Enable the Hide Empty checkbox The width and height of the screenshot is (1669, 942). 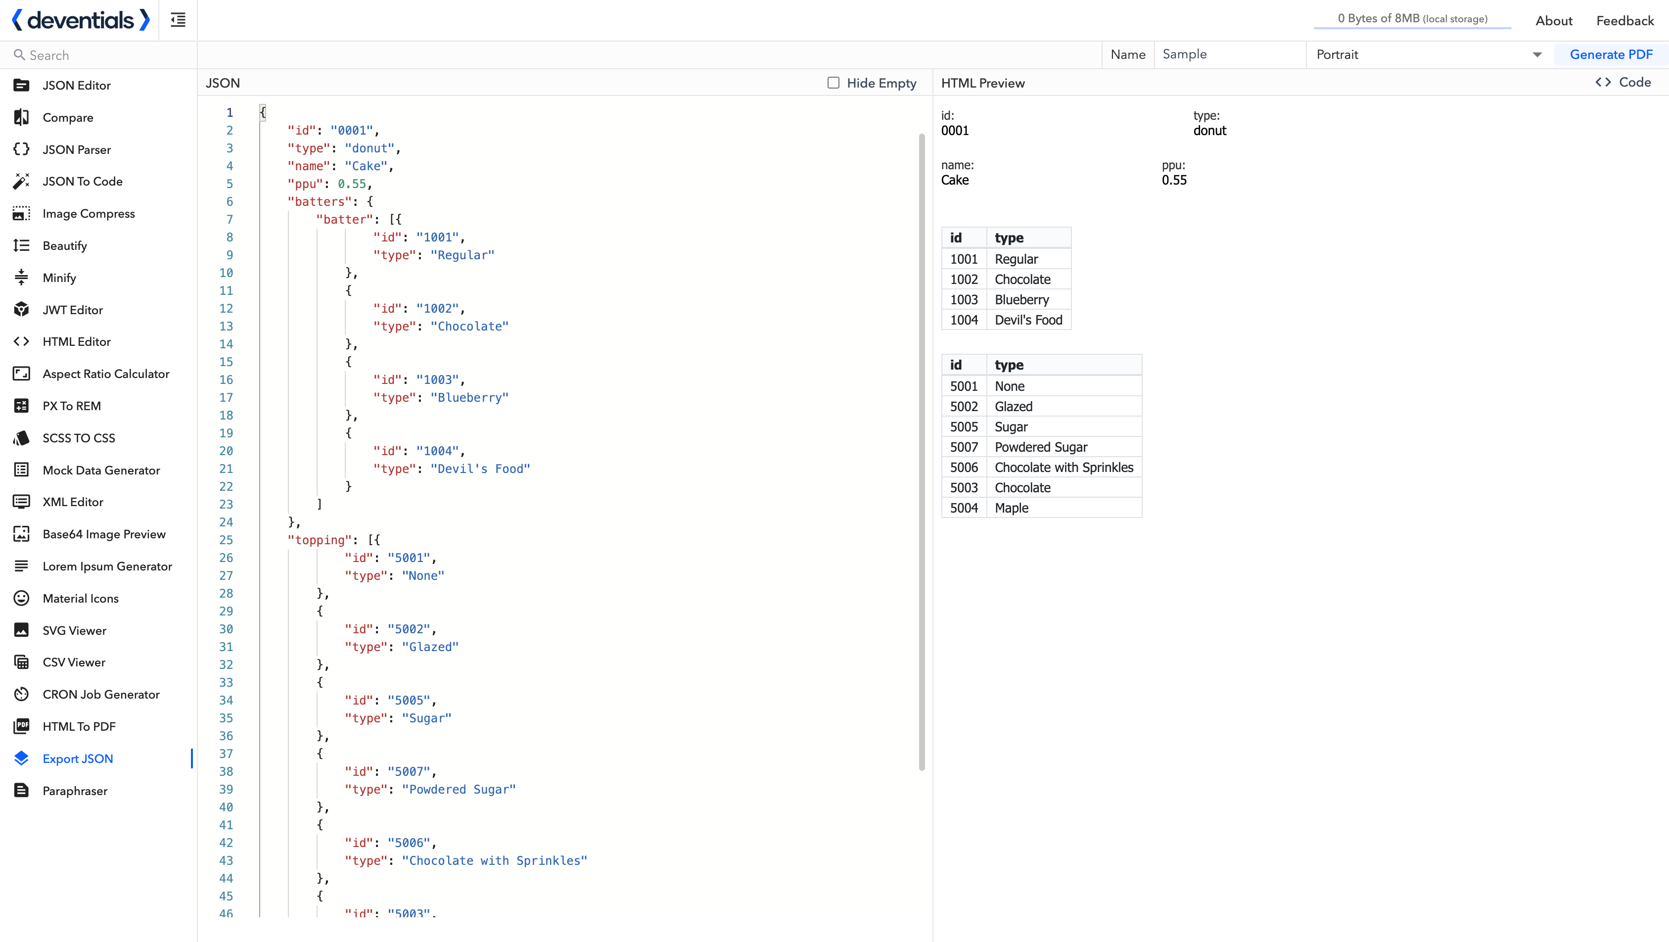[x=833, y=83]
